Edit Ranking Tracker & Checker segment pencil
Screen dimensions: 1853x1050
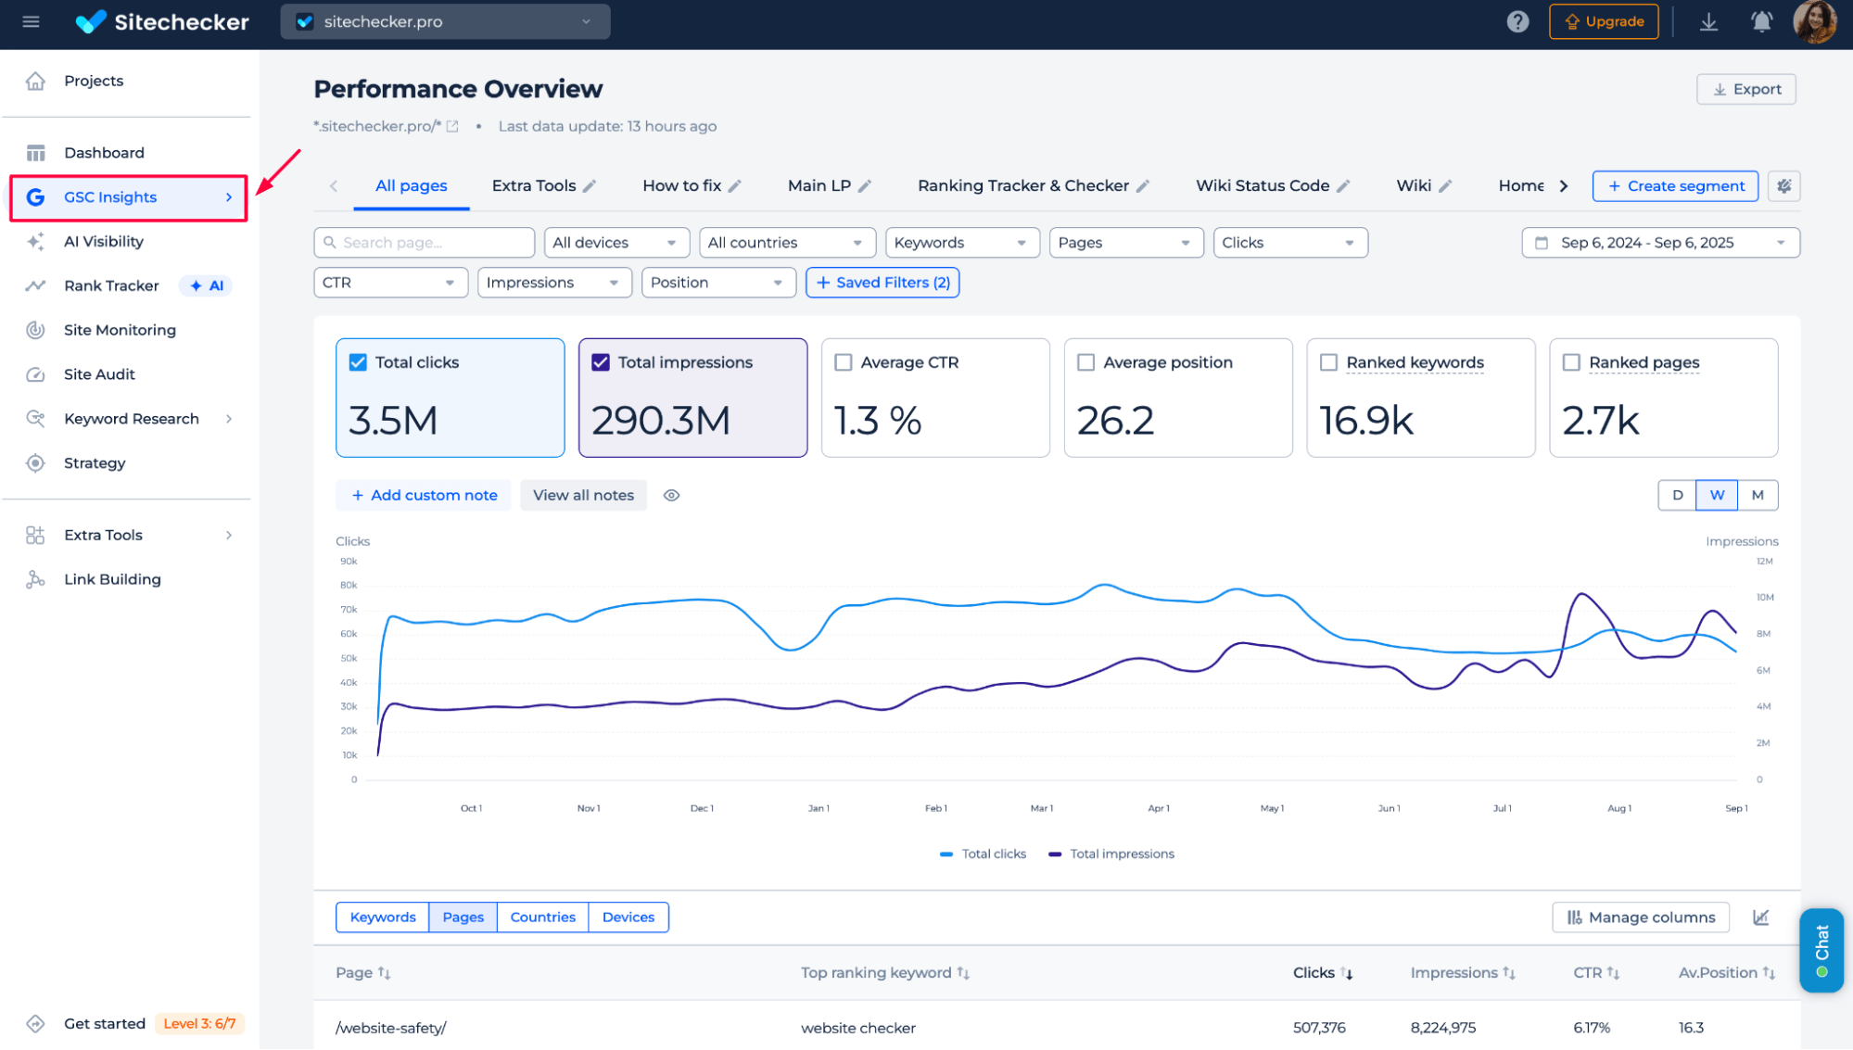(1143, 186)
